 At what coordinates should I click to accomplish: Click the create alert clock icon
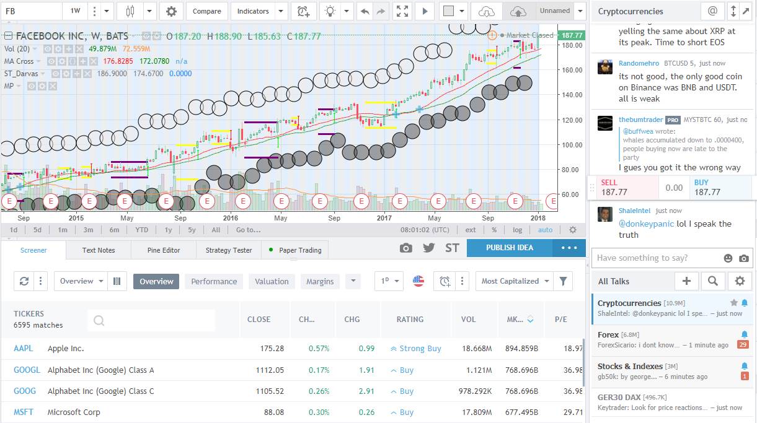pos(303,11)
